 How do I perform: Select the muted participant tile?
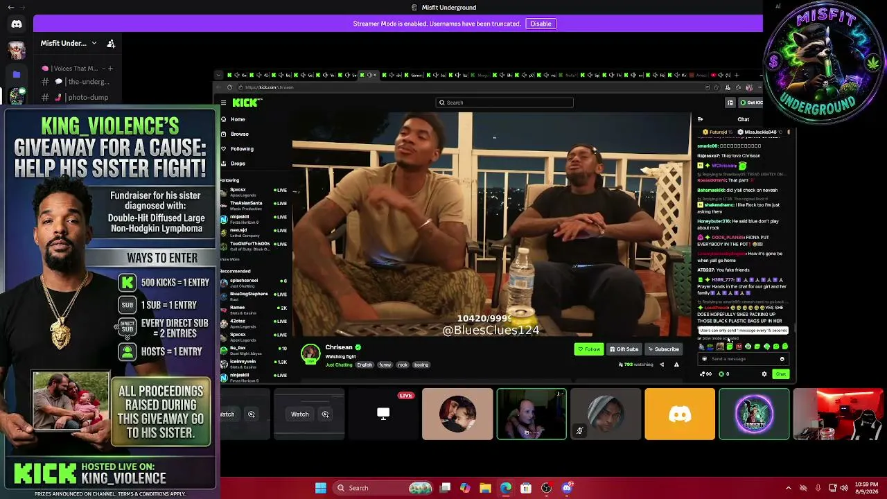tap(606, 414)
